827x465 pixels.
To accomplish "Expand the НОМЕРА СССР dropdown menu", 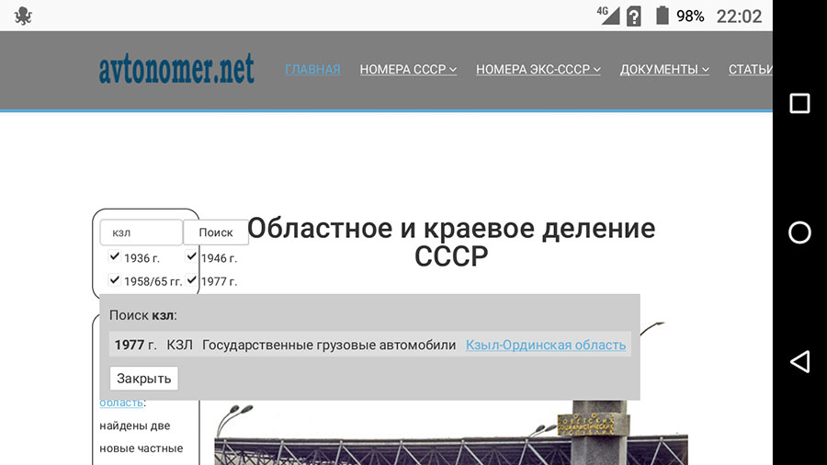I will (x=408, y=70).
